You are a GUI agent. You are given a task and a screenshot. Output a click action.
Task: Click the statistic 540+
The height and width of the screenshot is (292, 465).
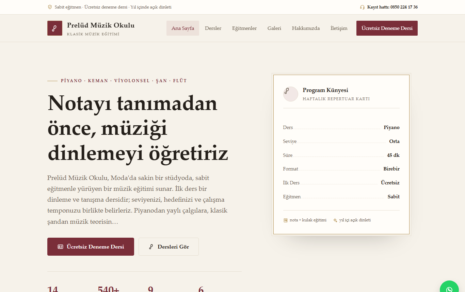pos(109,289)
